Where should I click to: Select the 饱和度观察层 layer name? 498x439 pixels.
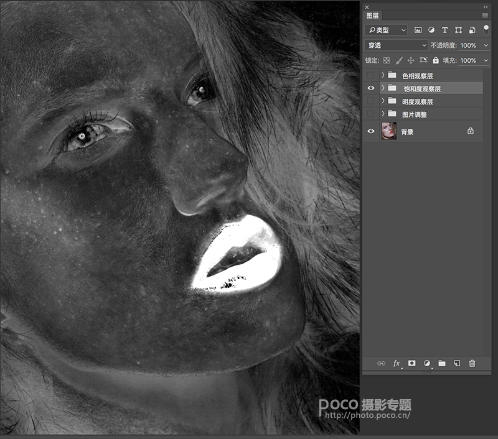422,89
